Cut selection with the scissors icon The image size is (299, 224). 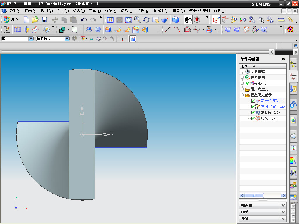tap(55, 20)
